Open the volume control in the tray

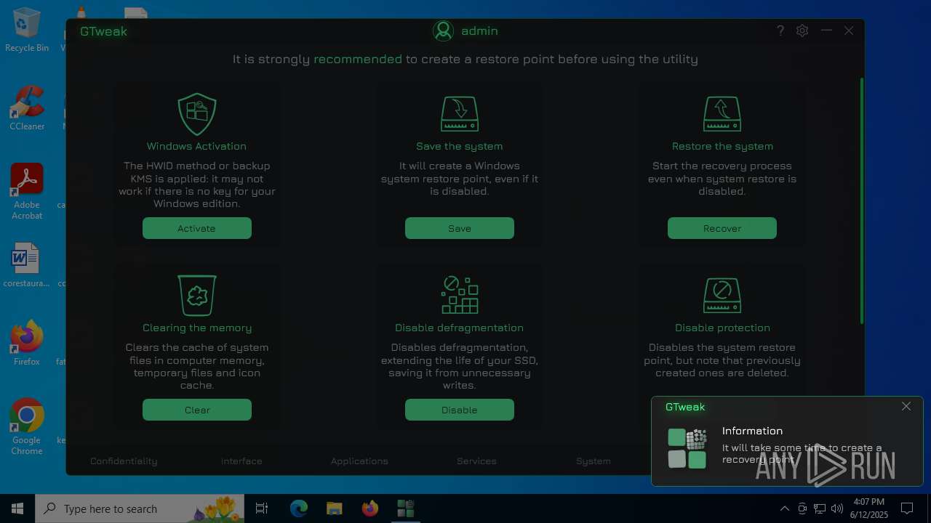coord(837,508)
